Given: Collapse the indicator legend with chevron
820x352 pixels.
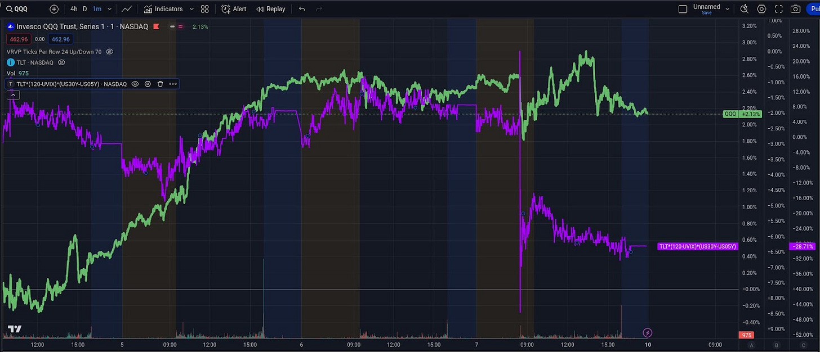Looking at the screenshot, I should coord(13,95).
